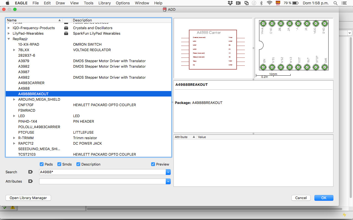Expand the IQD-Frequency-Products library
This screenshot has width=353, height=220.
(9, 28)
